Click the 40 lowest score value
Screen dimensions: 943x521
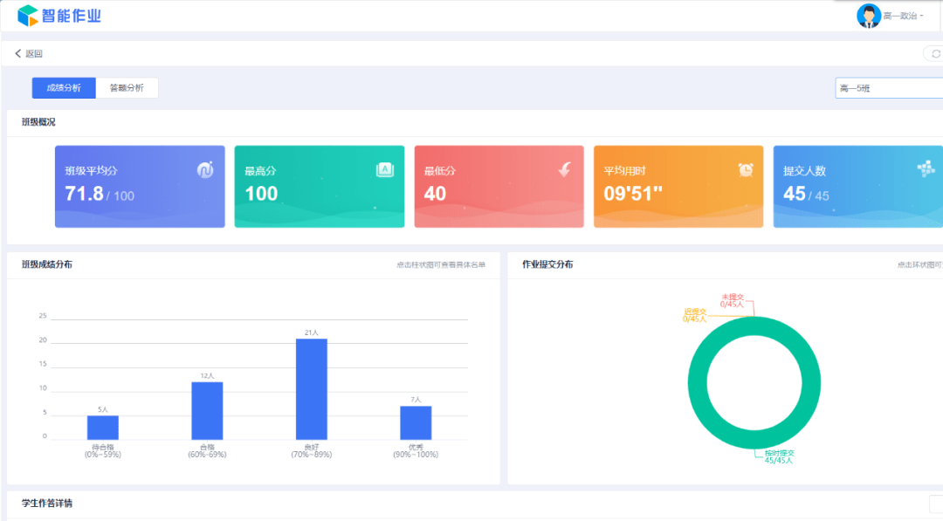point(435,194)
